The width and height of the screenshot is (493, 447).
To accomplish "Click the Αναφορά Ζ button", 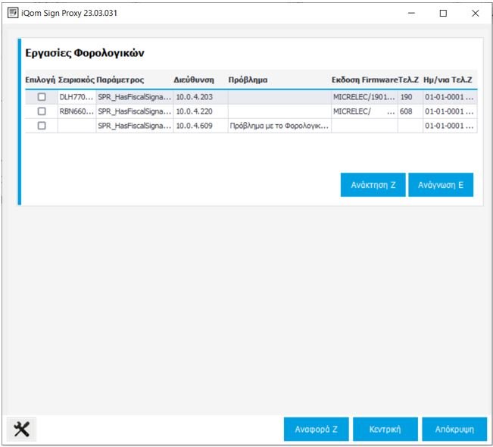I will pos(317,429).
